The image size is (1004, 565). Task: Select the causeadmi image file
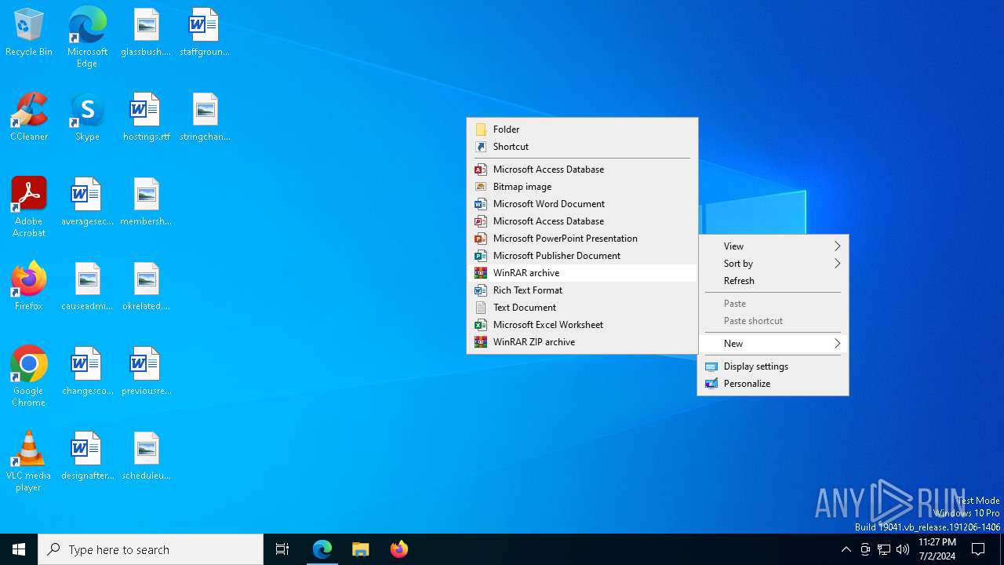pyautogui.click(x=87, y=287)
